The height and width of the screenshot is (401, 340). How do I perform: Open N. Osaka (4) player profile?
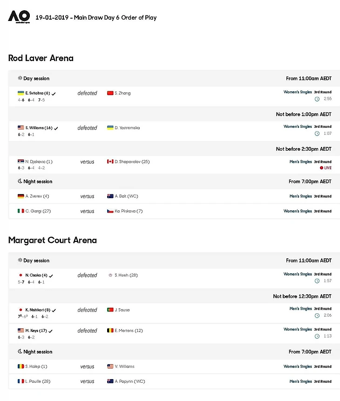36,276
